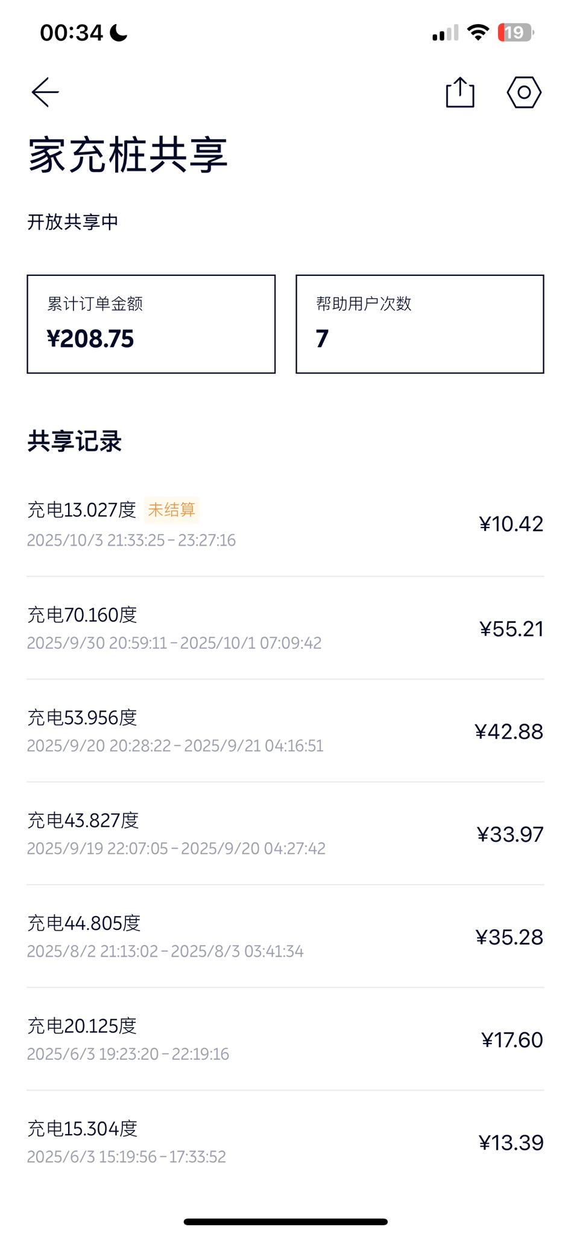Screen dimensions: 571x1236
Task: Select the 充电53.956度 sharing record
Action: click(285, 731)
